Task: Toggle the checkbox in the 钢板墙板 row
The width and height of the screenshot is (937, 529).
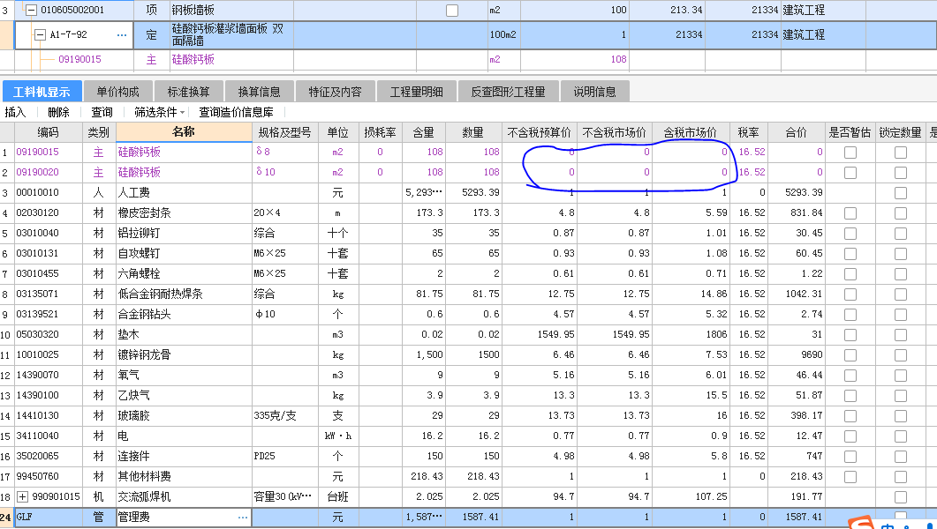Action: coord(452,10)
